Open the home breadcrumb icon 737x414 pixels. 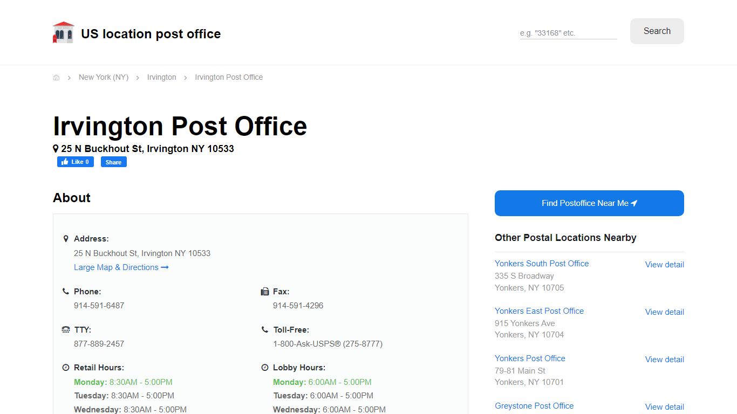point(56,78)
